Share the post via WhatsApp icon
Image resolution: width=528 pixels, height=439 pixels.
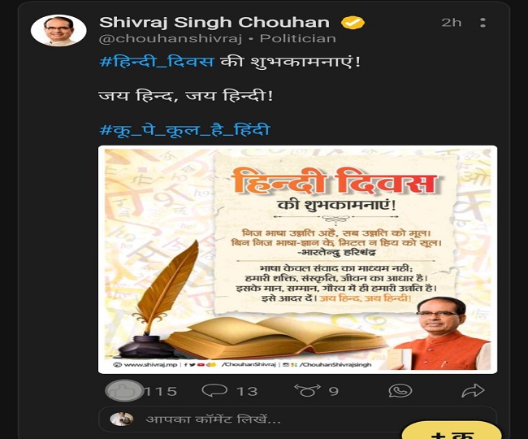click(400, 391)
